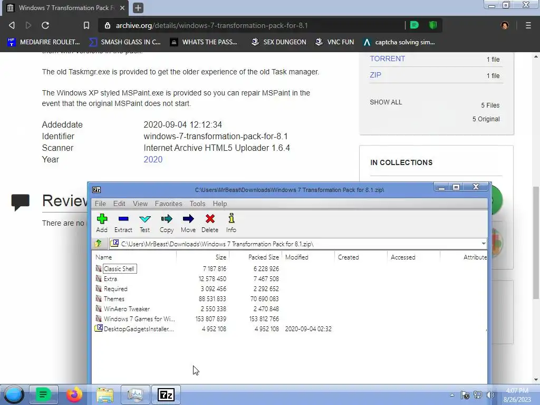Open the monitor app on the taskbar
The image size is (540, 405).
[x=135, y=394]
